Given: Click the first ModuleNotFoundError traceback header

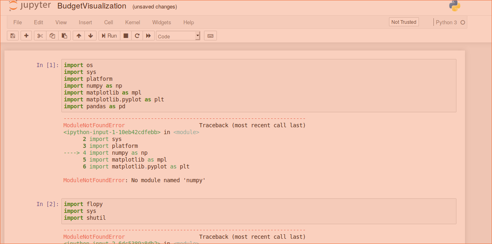Looking at the screenshot, I should [x=94, y=125].
